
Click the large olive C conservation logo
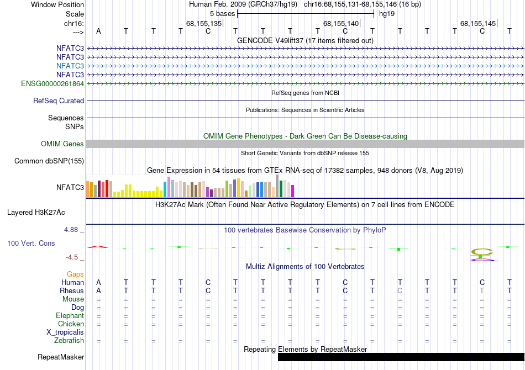pos(482,252)
